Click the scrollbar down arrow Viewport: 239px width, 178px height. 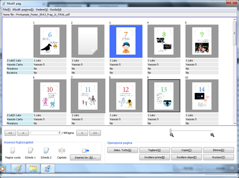[x=235, y=123]
